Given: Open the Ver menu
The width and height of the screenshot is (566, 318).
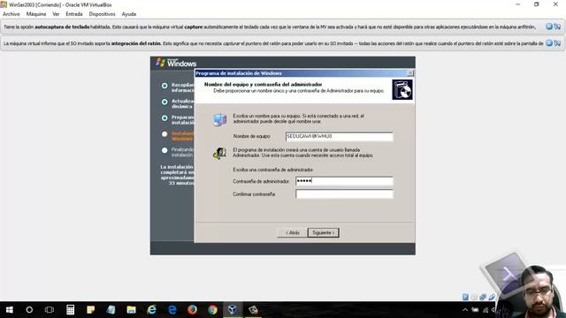Looking at the screenshot, I should pos(56,14).
